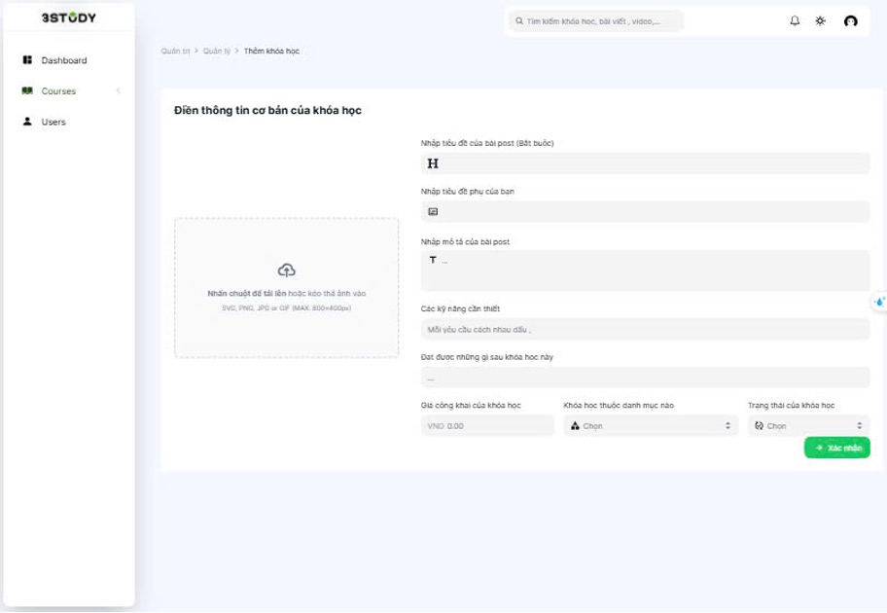Screen dimensions: 887x613
Task: Click the Quản lý breadcrumb link
Action: 217,51
